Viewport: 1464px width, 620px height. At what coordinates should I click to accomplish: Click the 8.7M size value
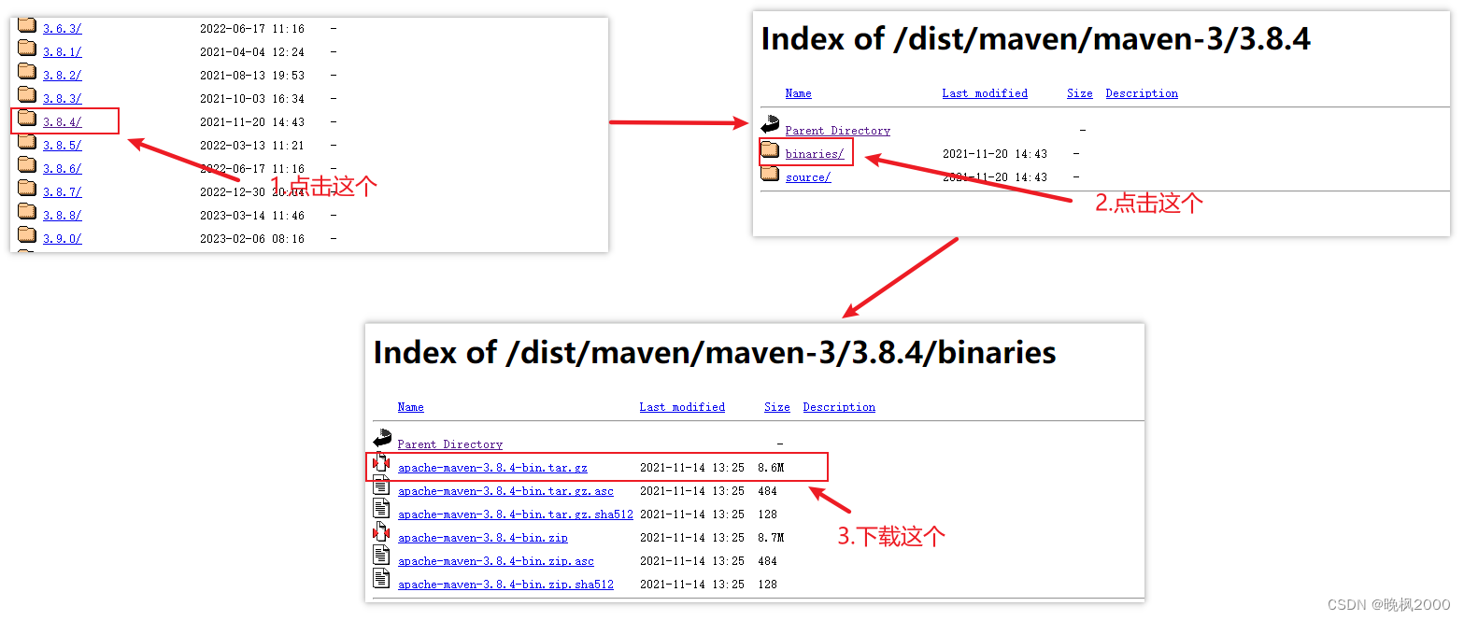click(771, 538)
